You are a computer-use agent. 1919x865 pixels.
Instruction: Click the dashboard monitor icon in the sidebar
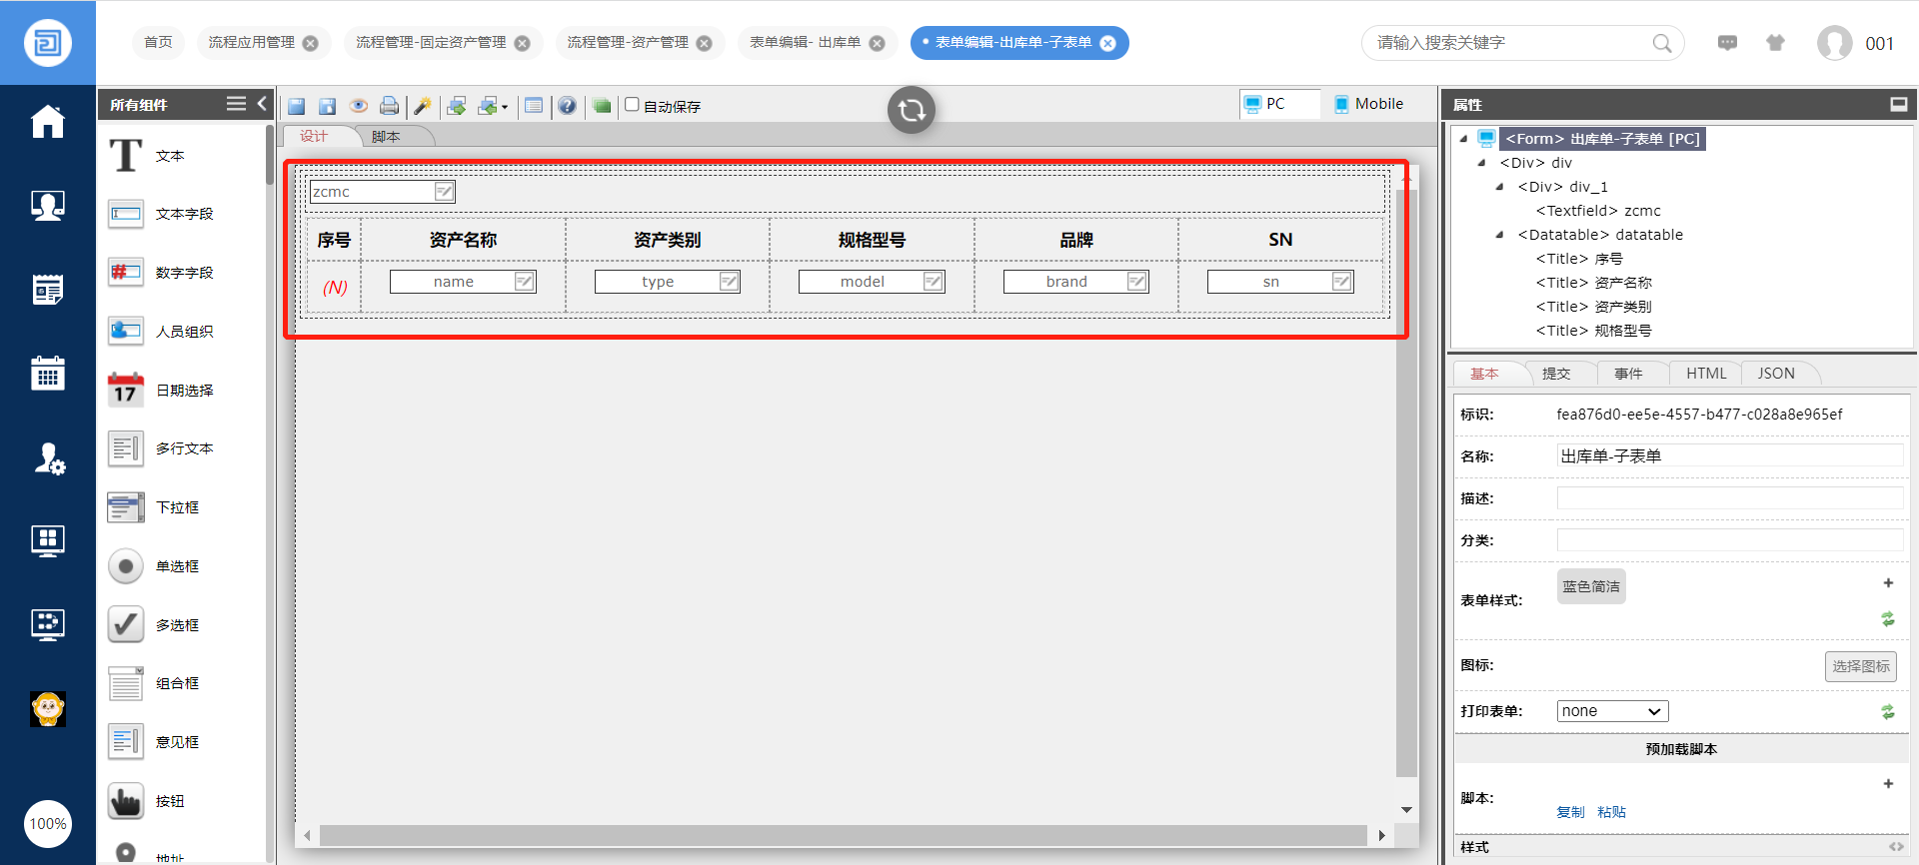48,625
